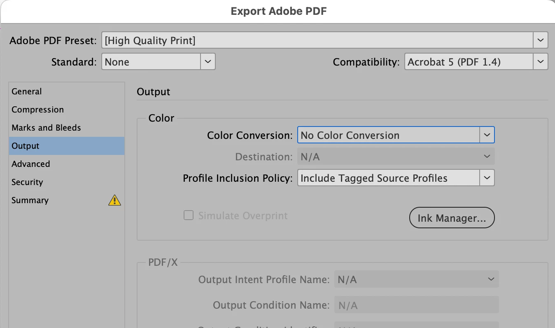Image resolution: width=555 pixels, height=328 pixels.
Task: Toggle the Simulate Overprint checkbox
Action: tap(189, 216)
